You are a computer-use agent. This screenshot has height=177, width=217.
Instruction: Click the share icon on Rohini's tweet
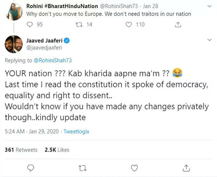(x=178, y=25)
